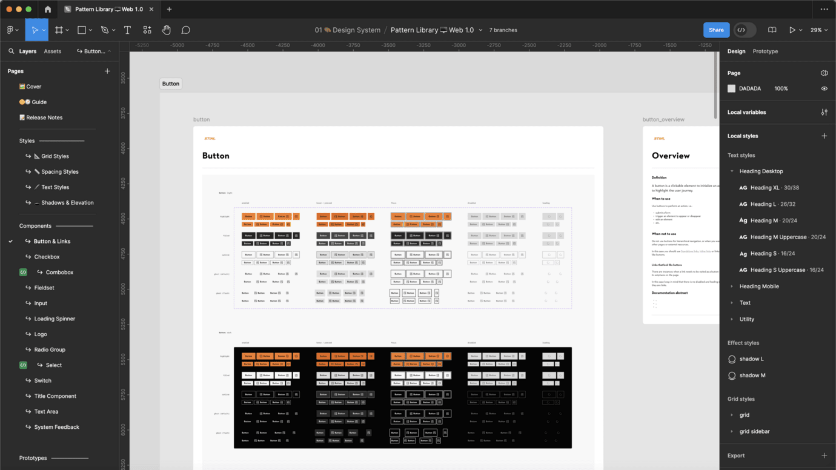This screenshot has height=470, width=836.
Task: Switch to the Assets tab
Action: coord(52,51)
